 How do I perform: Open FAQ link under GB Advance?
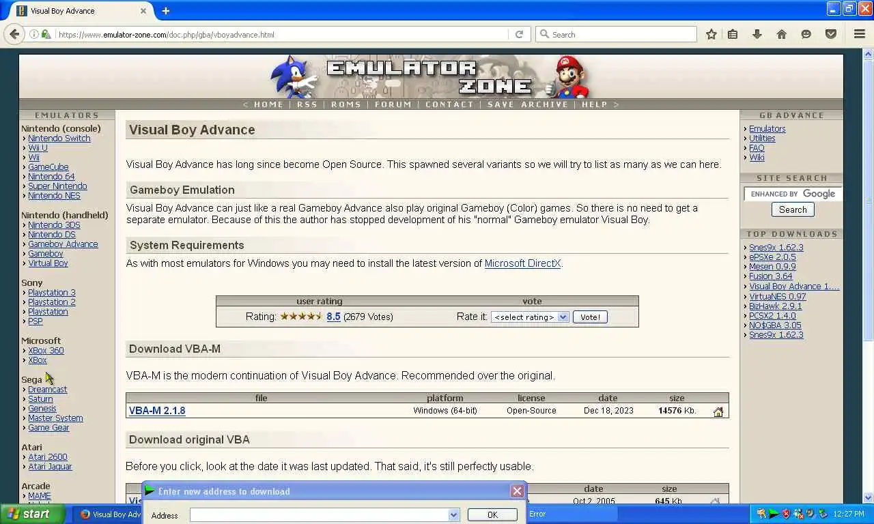coord(757,148)
